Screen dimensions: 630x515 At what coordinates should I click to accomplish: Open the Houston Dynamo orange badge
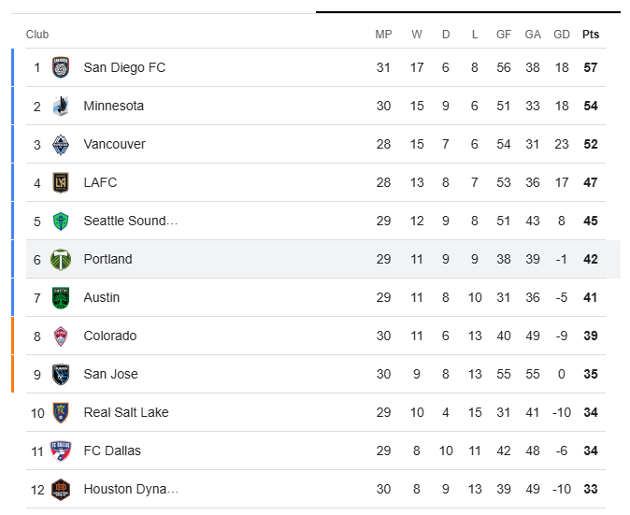(x=61, y=489)
